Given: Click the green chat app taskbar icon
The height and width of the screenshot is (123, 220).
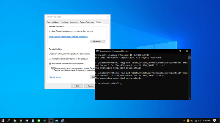Looking at the screenshot, I should pyautogui.click(x=39, y=121).
